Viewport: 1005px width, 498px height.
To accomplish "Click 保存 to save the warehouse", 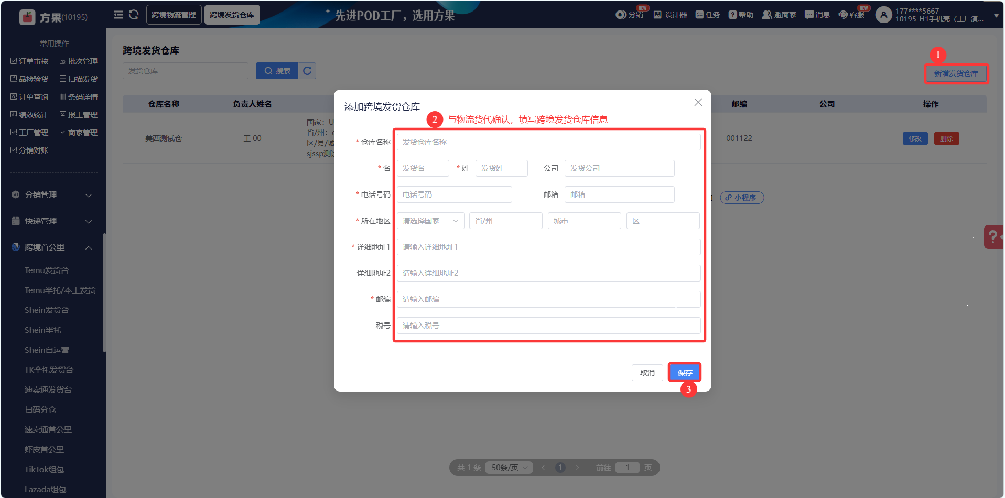I will tap(685, 373).
